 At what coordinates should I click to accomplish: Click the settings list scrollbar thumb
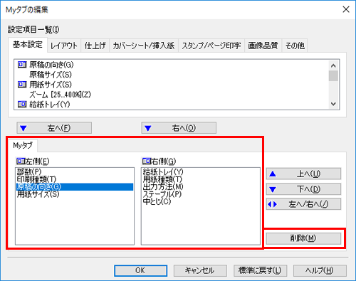point(333,75)
